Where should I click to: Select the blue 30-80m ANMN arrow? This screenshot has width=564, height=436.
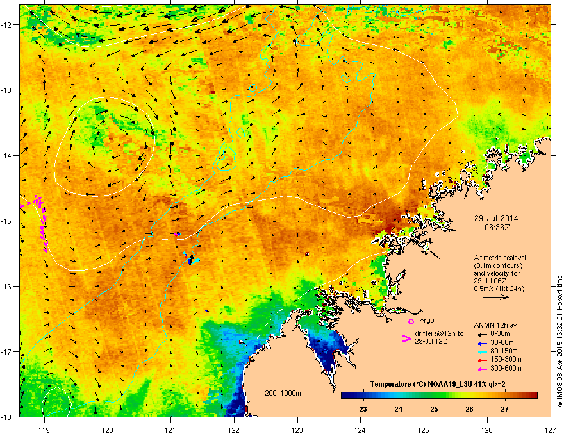[x=481, y=343]
